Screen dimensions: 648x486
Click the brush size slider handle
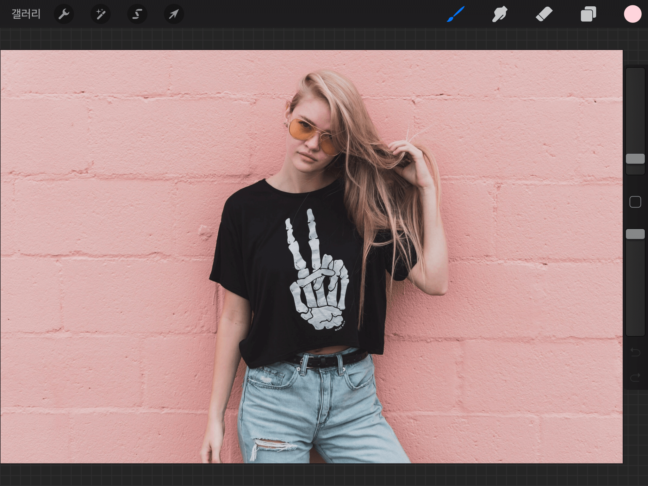[635, 159]
